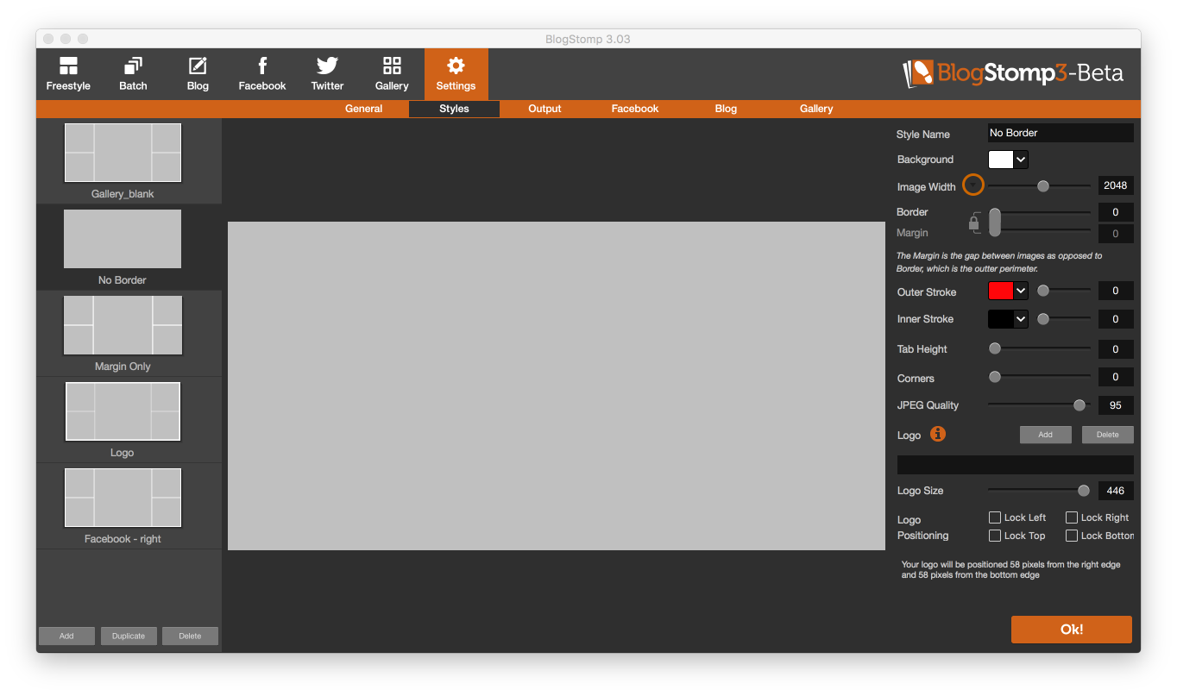The height and width of the screenshot is (696, 1177).
Task: Click the red Outer Stroke swatch
Action: point(1001,291)
